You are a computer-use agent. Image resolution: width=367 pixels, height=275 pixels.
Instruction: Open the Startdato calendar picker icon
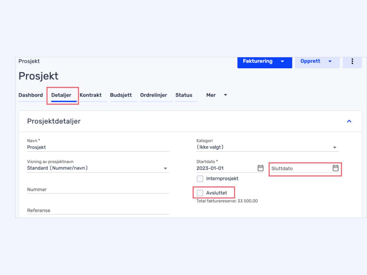pos(260,168)
